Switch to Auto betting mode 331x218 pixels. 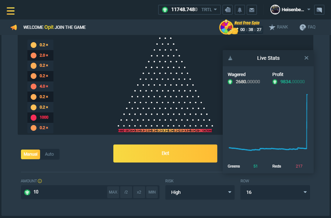coord(49,154)
